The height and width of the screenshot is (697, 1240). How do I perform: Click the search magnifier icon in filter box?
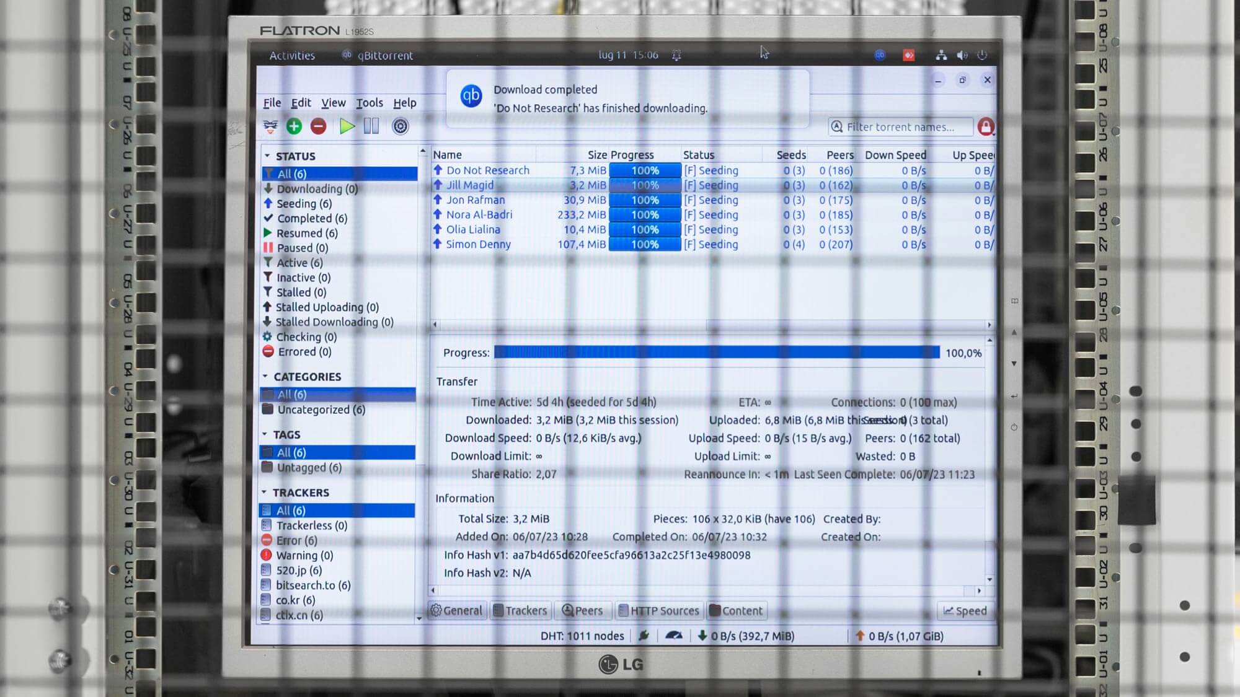(x=837, y=126)
